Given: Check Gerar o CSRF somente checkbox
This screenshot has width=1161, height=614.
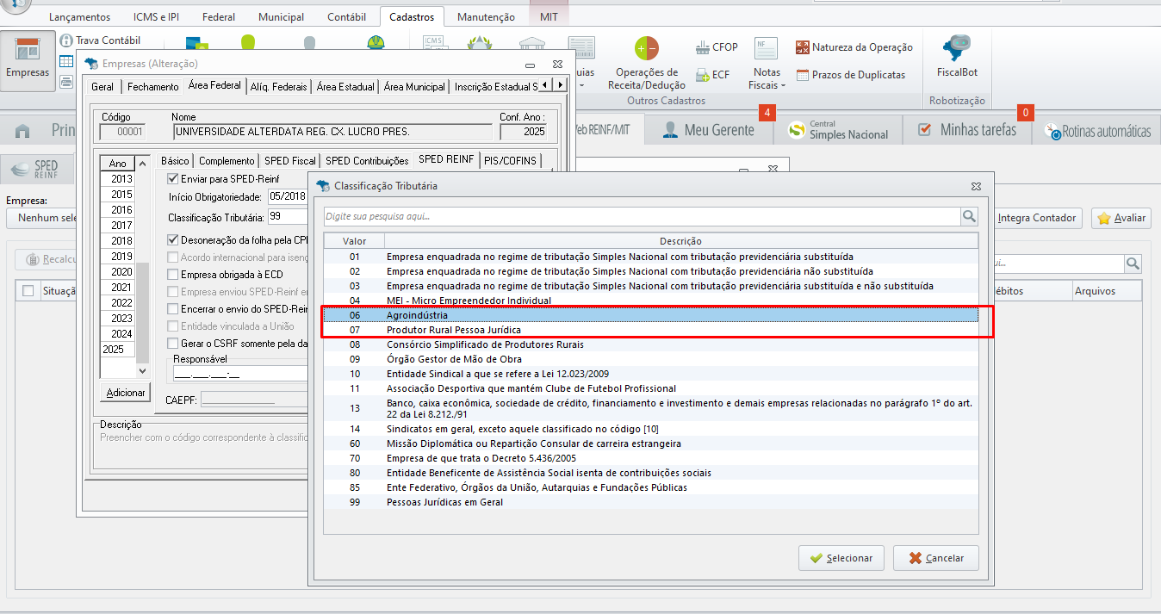Looking at the screenshot, I should (173, 344).
